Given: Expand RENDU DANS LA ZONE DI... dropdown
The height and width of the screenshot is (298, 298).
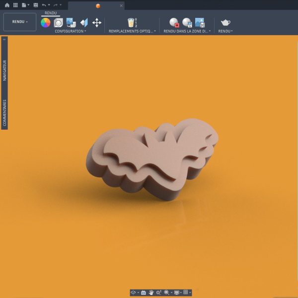Looking at the screenshot, I should 187,31.
